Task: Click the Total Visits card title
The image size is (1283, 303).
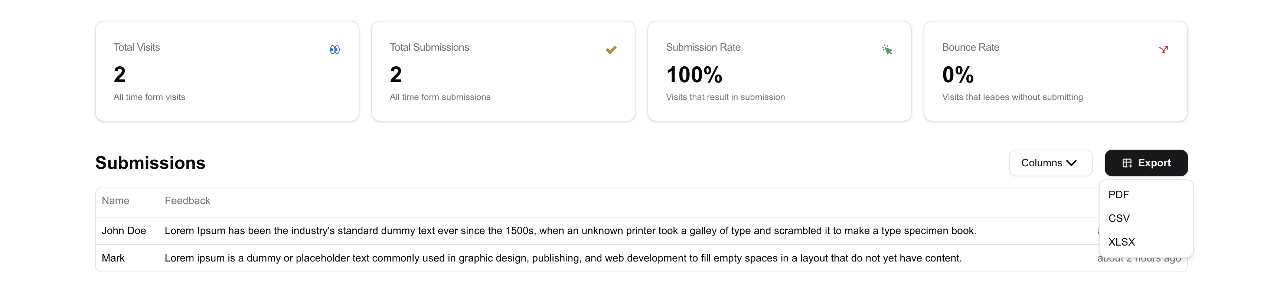Action: [x=137, y=47]
